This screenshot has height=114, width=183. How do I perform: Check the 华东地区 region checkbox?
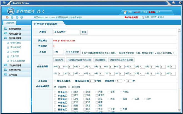coord(55,99)
